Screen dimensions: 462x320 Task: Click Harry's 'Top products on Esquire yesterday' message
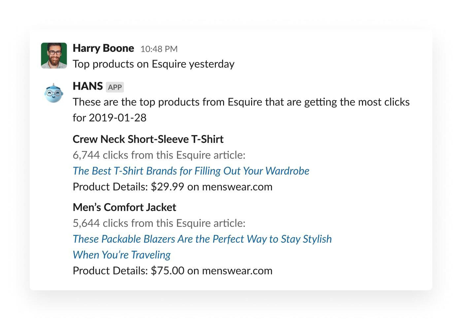(153, 64)
